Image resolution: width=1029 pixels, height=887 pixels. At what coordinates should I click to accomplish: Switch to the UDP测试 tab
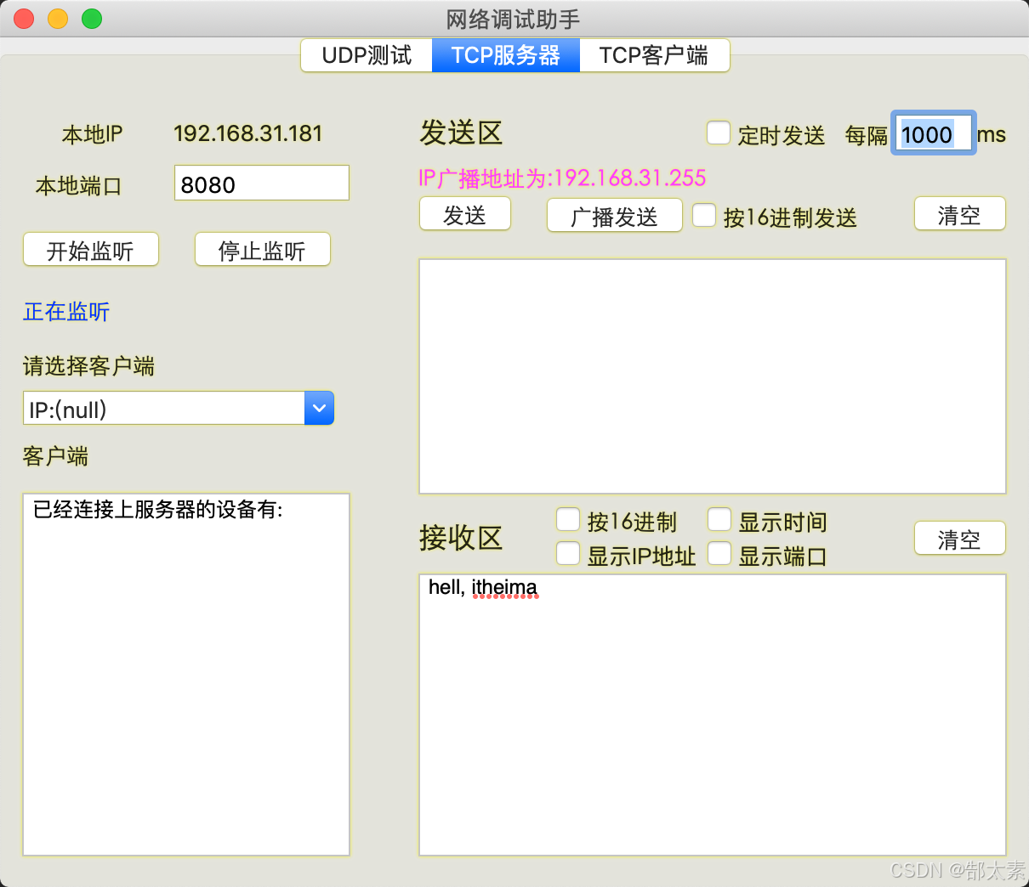coord(366,54)
